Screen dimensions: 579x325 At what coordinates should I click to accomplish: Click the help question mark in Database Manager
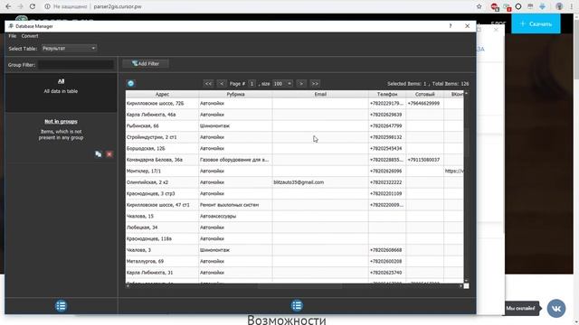click(451, 26)
